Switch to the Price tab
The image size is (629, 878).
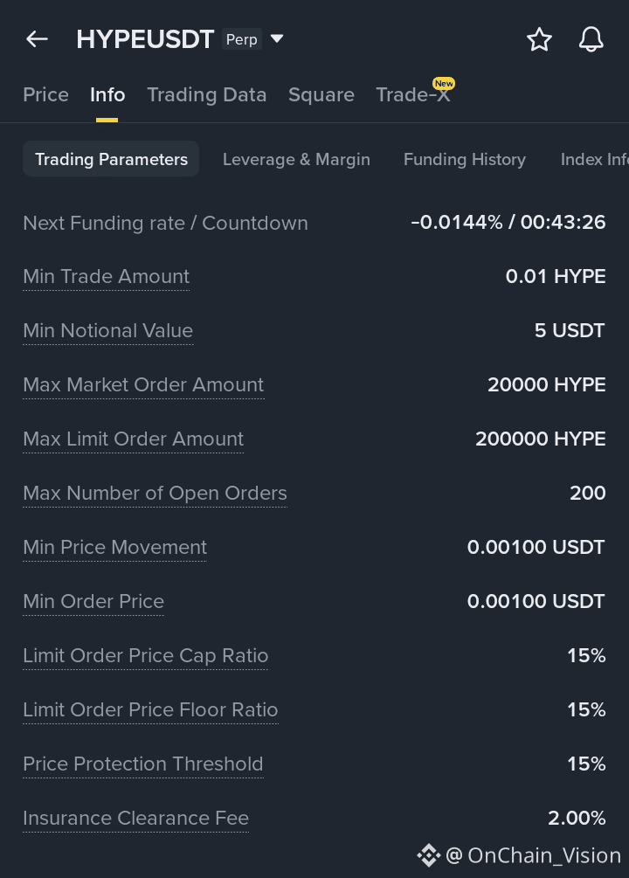click(x=45, y=94)
